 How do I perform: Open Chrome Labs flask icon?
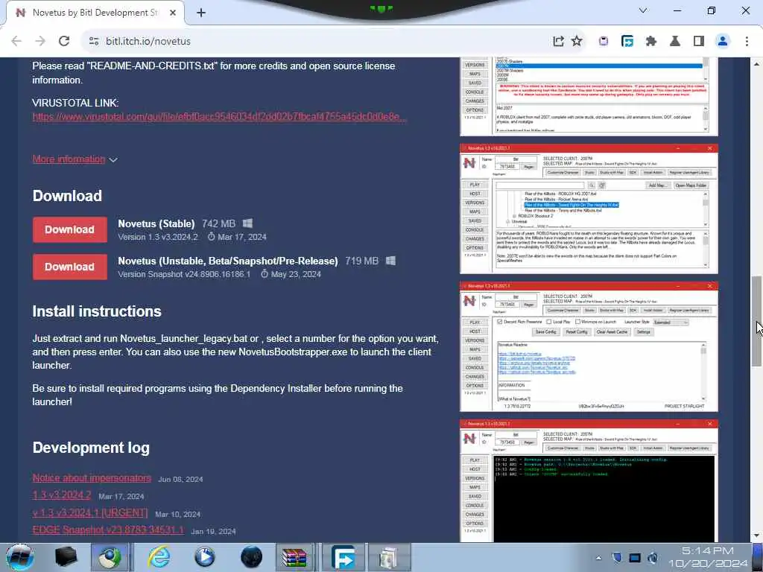click(x=675, y=42)
